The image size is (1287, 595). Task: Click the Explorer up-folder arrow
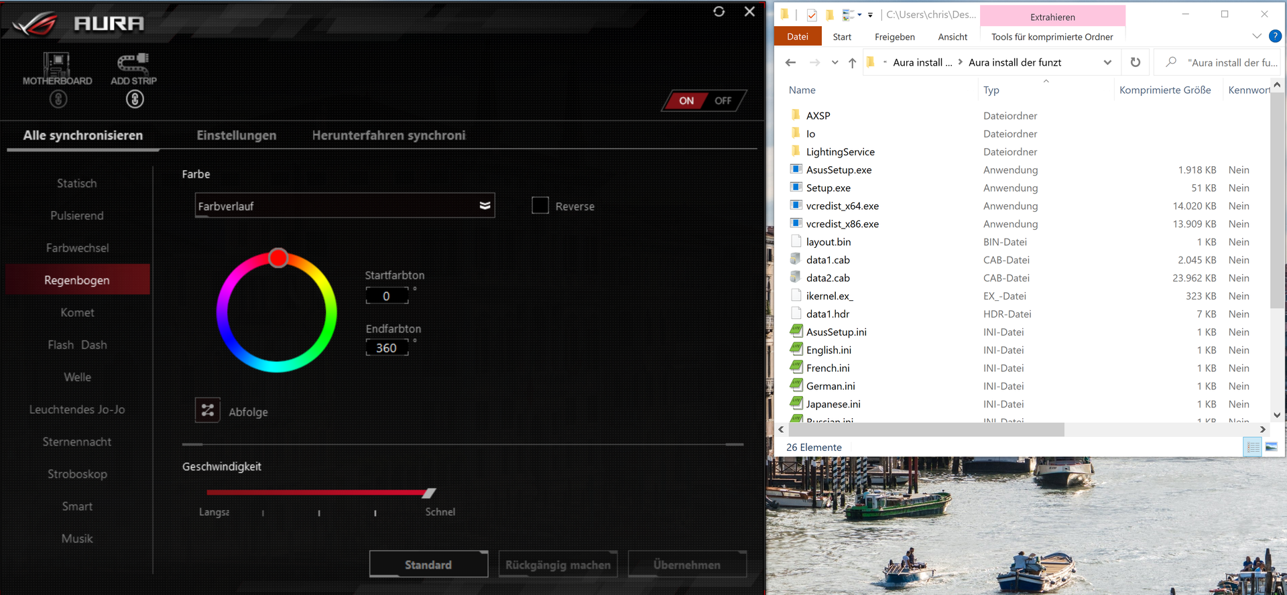pos(852,62)
